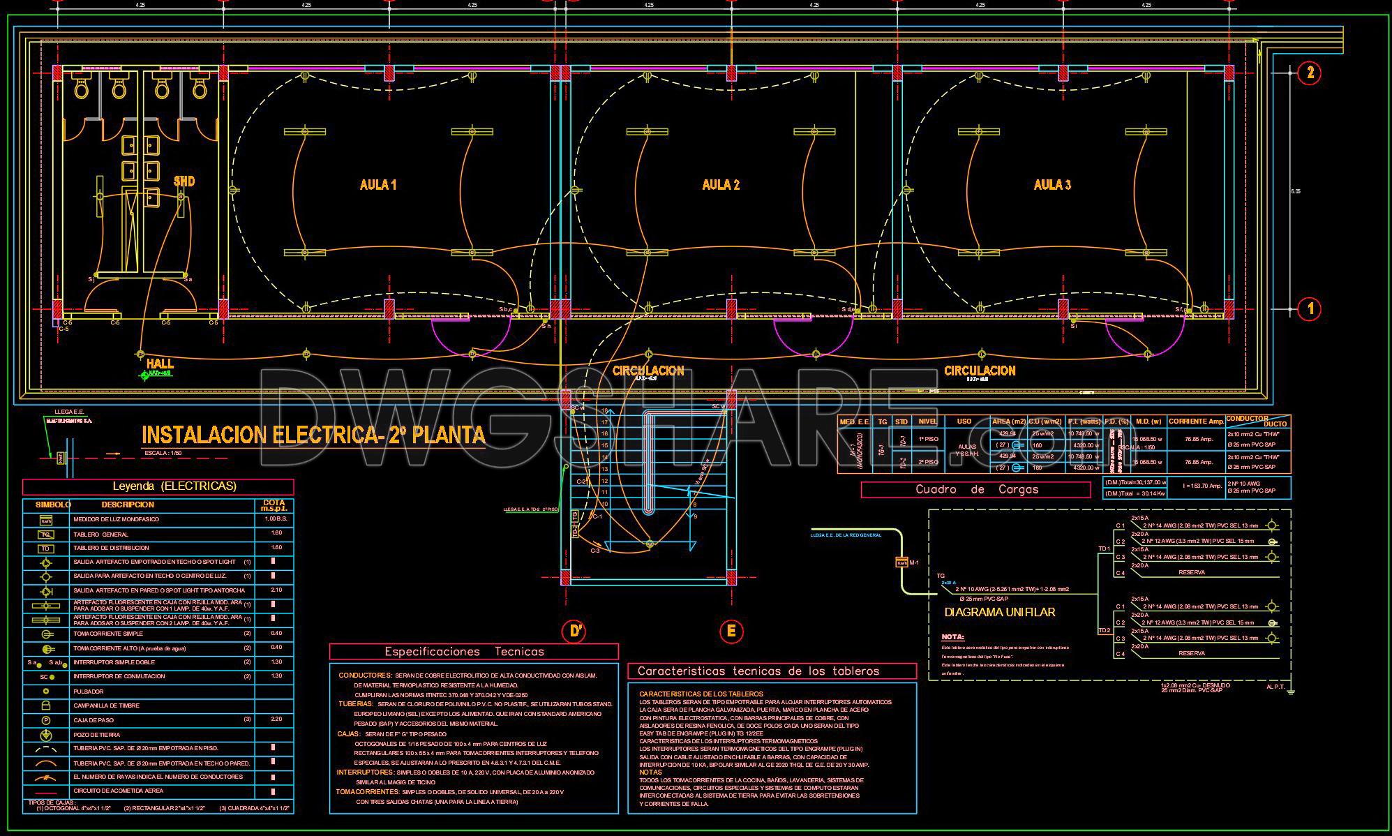
Task: Select the TD tablero de distribucion legend symbol
Action: 46,548
